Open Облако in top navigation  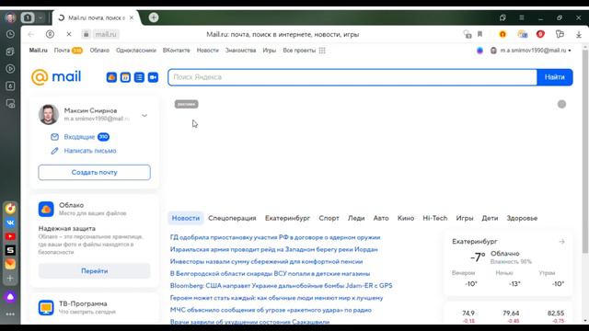(x=99, y=51)
